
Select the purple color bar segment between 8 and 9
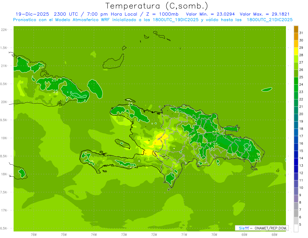click(x=296, y=199)
